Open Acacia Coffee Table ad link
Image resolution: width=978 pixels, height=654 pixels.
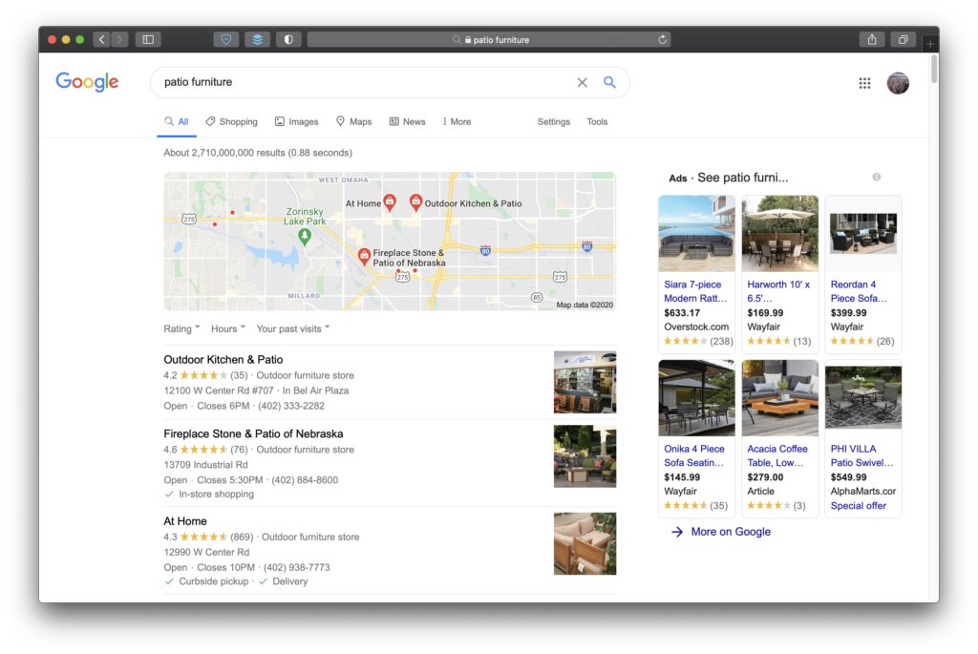click(777, 455)
